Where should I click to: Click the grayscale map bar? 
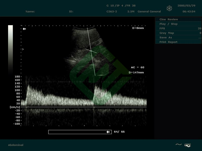point(10,50)
